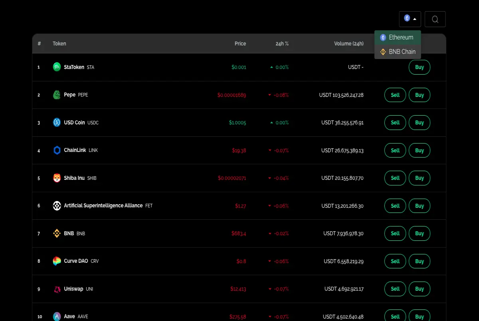Click BNB price $683.4

point(239,234)
